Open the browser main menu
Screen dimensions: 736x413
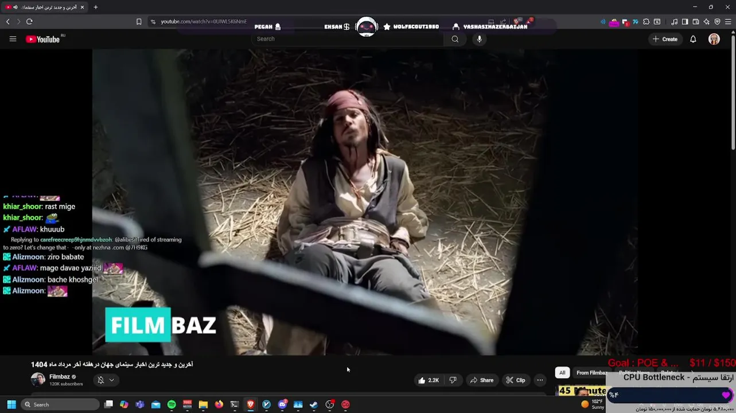pos(728,22)
